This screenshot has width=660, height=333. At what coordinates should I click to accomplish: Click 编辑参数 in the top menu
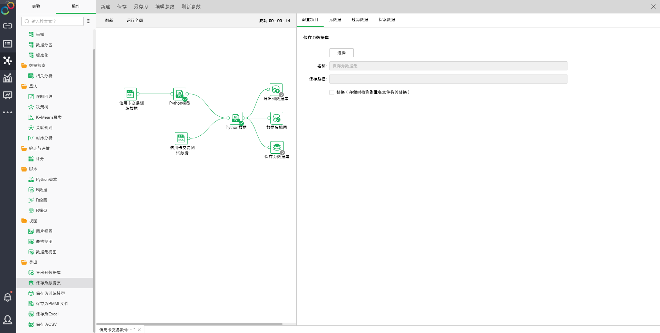[165, 7]
